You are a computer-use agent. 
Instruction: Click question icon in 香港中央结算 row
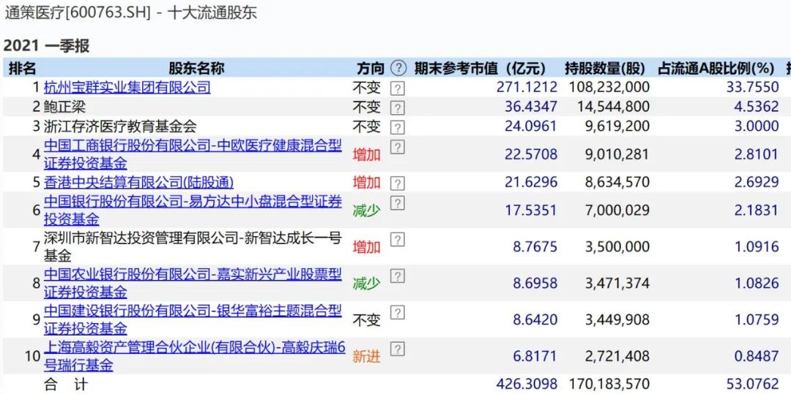coord(398,183)
